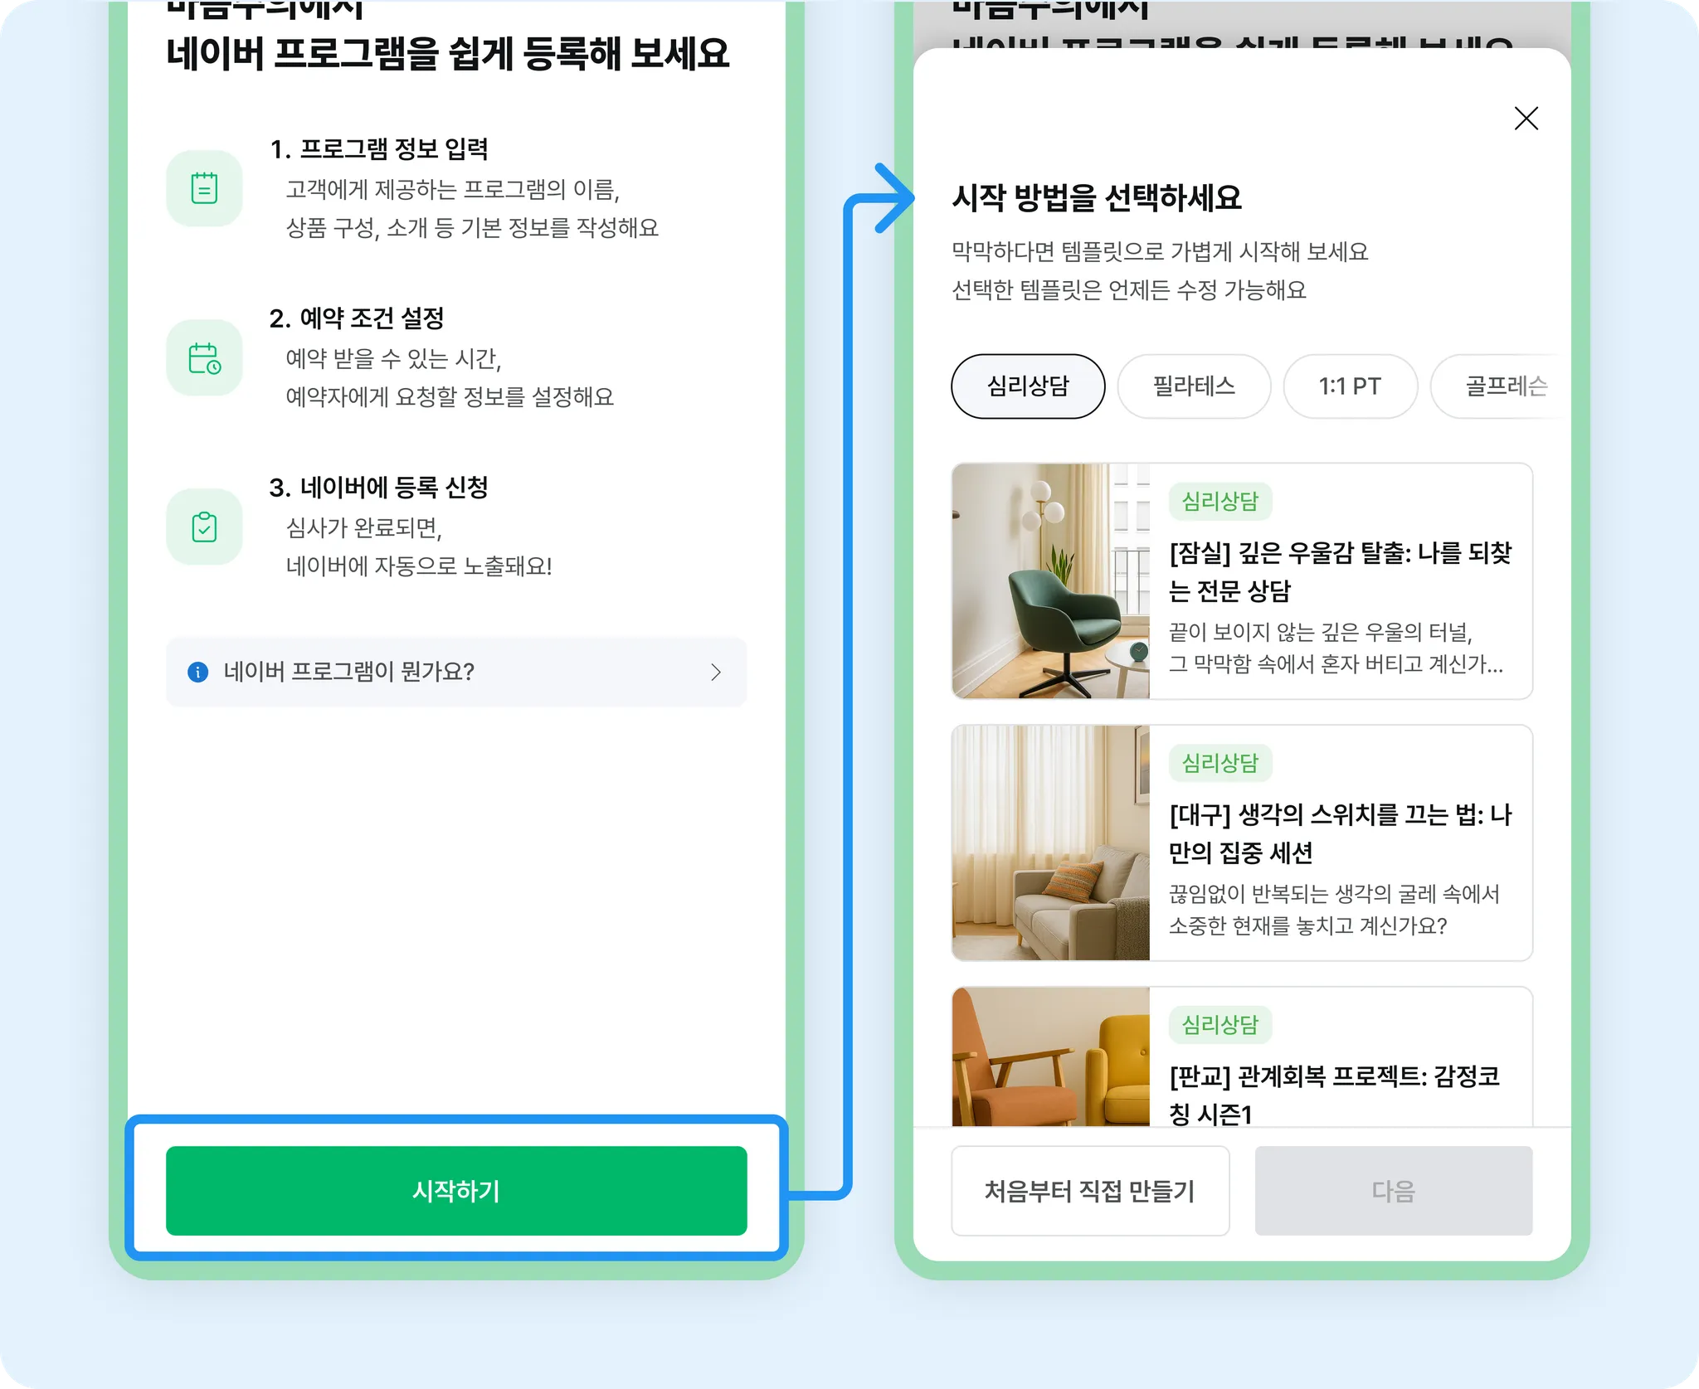Select the [대구] 생각의 스위치를 끄는 법 template
The image size is (1699, 1389).
tap(1340, 833)
